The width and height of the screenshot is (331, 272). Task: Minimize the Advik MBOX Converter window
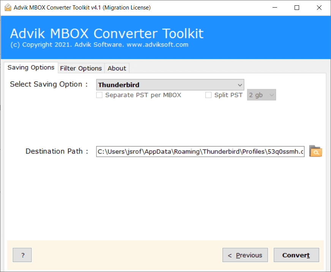tap(275, 8)
